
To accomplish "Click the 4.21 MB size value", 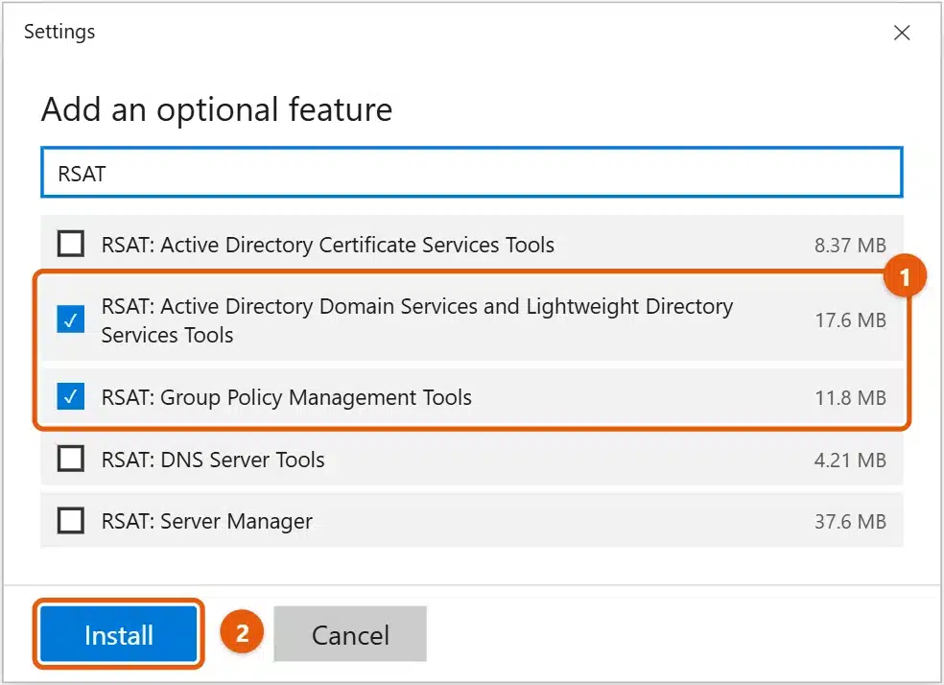I will 850,461.
